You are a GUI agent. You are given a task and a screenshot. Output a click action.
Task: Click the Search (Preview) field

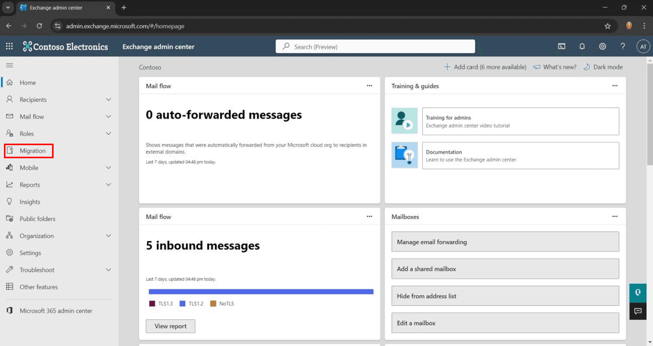pos(375,47)
